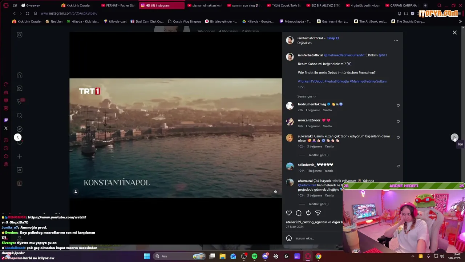Open Instagram Explore compass icon

pyautogui.click(x=20, y=129)
